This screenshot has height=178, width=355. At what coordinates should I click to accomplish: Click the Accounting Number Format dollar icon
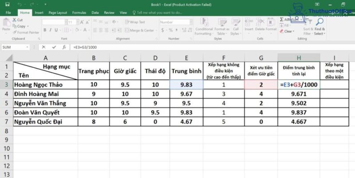(162, 30)
